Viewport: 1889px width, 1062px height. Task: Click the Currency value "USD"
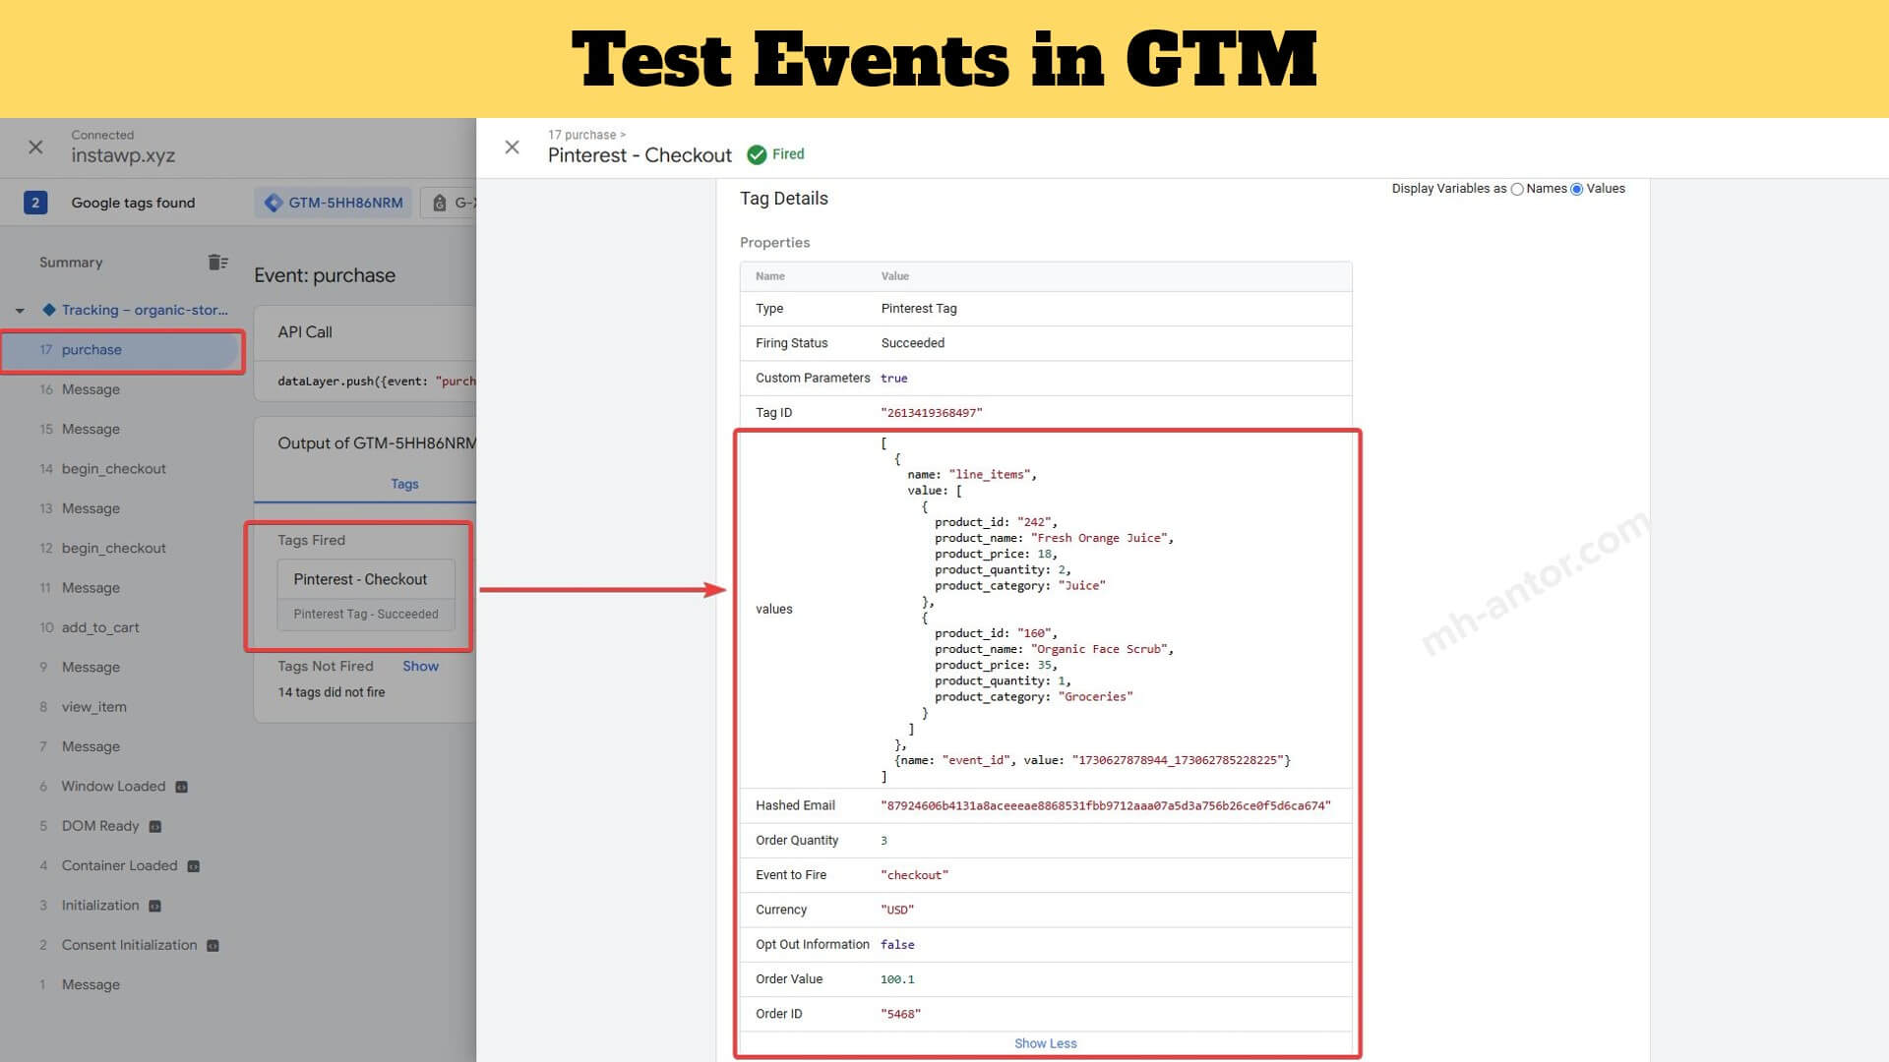[897, 910]
